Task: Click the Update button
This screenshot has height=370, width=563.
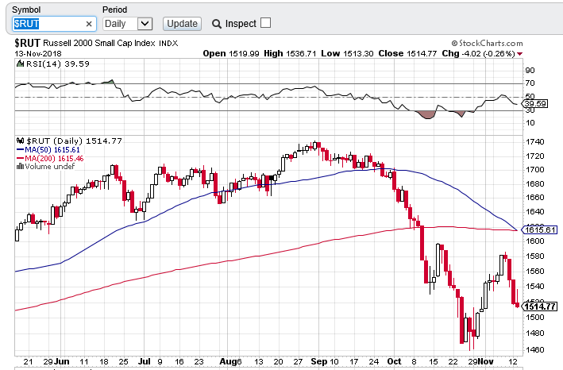Action: [182, 24]
